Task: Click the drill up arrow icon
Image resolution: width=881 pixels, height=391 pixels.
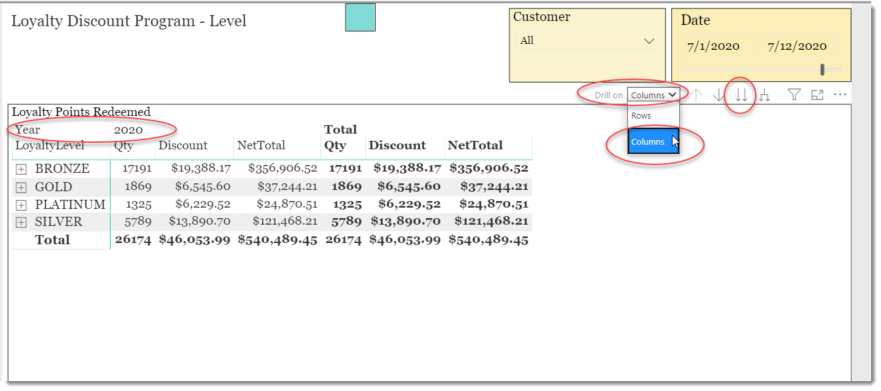Action: click(697, 95)
